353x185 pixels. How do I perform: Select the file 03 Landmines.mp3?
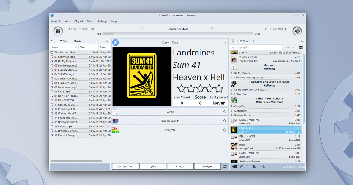click(x=80, y=65)
